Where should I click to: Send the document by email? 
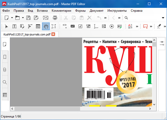click(x=46, y=18)
